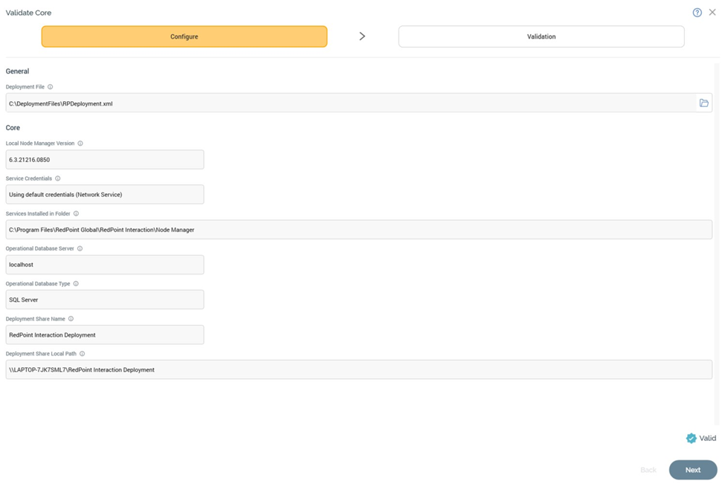The height and width of the screenshot is (484, 725).
Task: Show info for Deployment Share Name
Action: [71, 319]
